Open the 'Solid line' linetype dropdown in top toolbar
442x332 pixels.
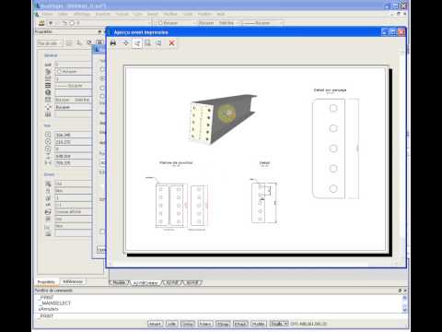(x=219, y=23)
